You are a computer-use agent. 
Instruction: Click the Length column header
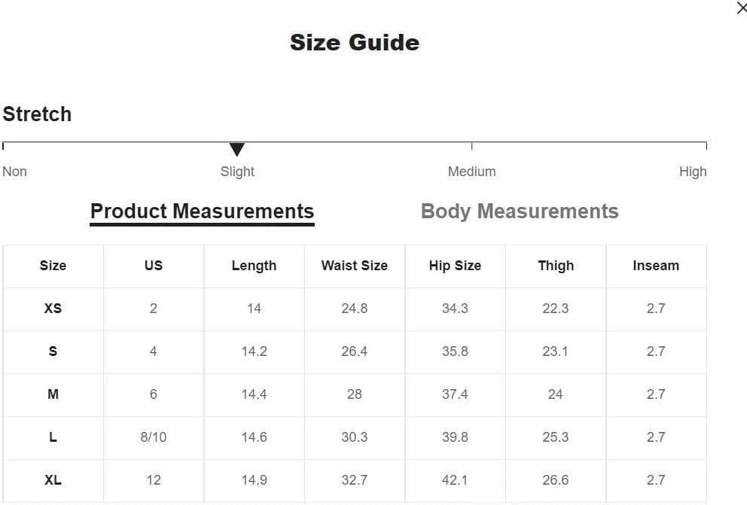click(x=254, y=266)
